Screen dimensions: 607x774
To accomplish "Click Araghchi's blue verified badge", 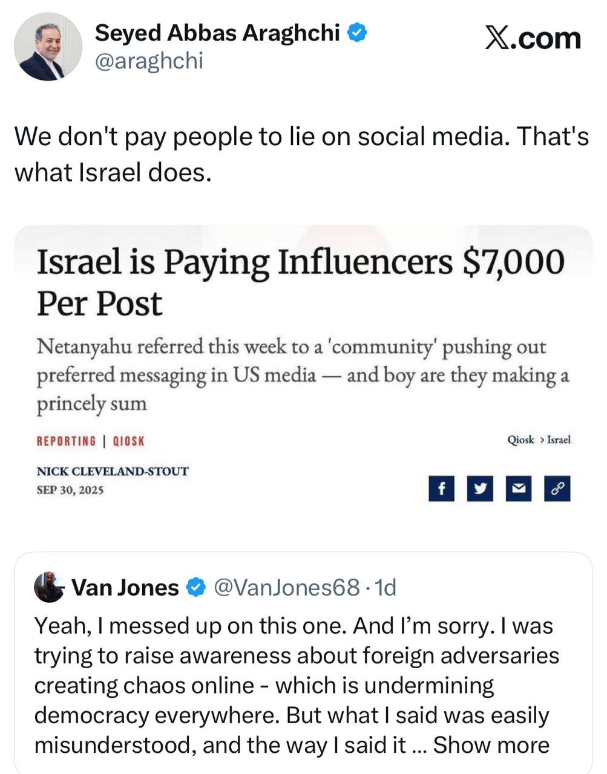I will coord(358,33).
